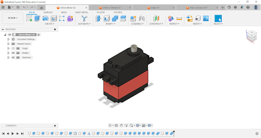The image size is (261, 138).
Task: Toggle visibility of Servo Motor v2 component
Action: pos(10,35)
